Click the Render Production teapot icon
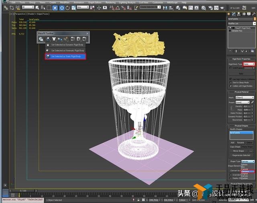The image size is (257, 203). click(222, 8)
